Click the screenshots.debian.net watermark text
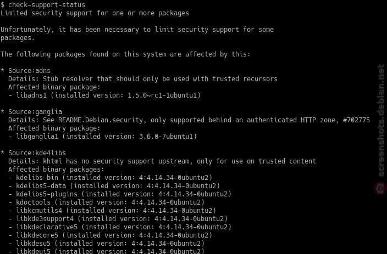387x254 pixels. 381,121
